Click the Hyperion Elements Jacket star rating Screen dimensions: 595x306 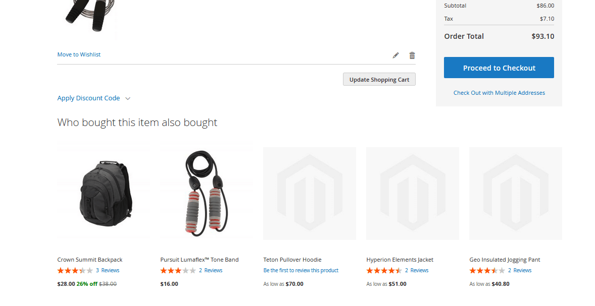point(384,270)
